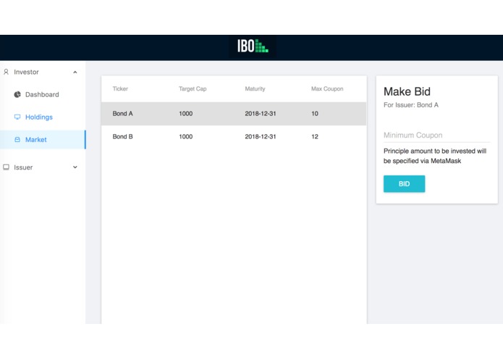The image size is (503, 358).
Task: Click Bond B target cap 1000
Action: click(x=186, y=136)
